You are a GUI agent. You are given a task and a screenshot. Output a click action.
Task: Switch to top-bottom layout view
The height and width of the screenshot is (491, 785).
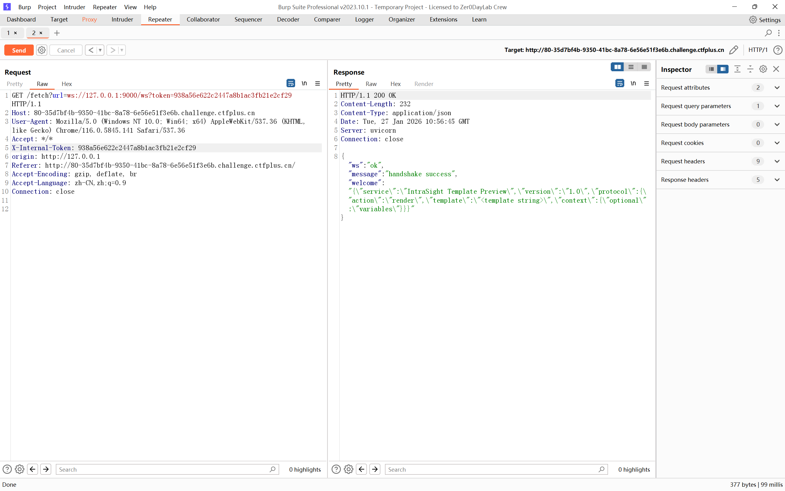pyautogui.click(x=631, y=67)
